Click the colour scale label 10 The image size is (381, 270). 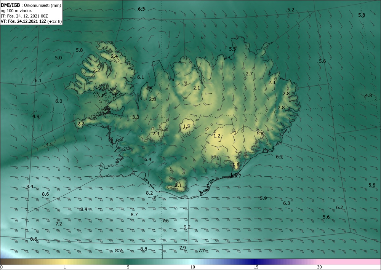tap(193, 267)
